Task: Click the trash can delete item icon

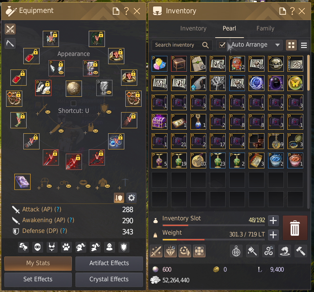Action: 295,228
